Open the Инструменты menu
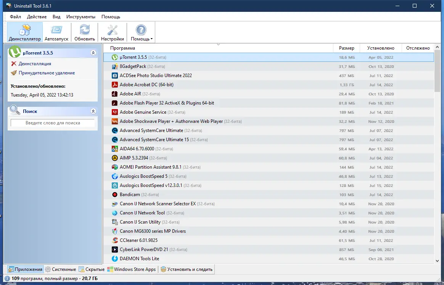 click(x=81, y=17)
